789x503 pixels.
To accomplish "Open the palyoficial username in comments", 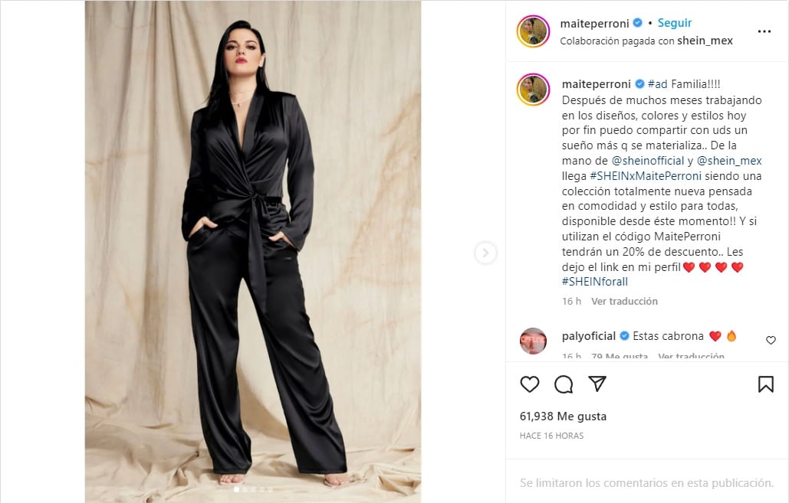I will [589, 336].
